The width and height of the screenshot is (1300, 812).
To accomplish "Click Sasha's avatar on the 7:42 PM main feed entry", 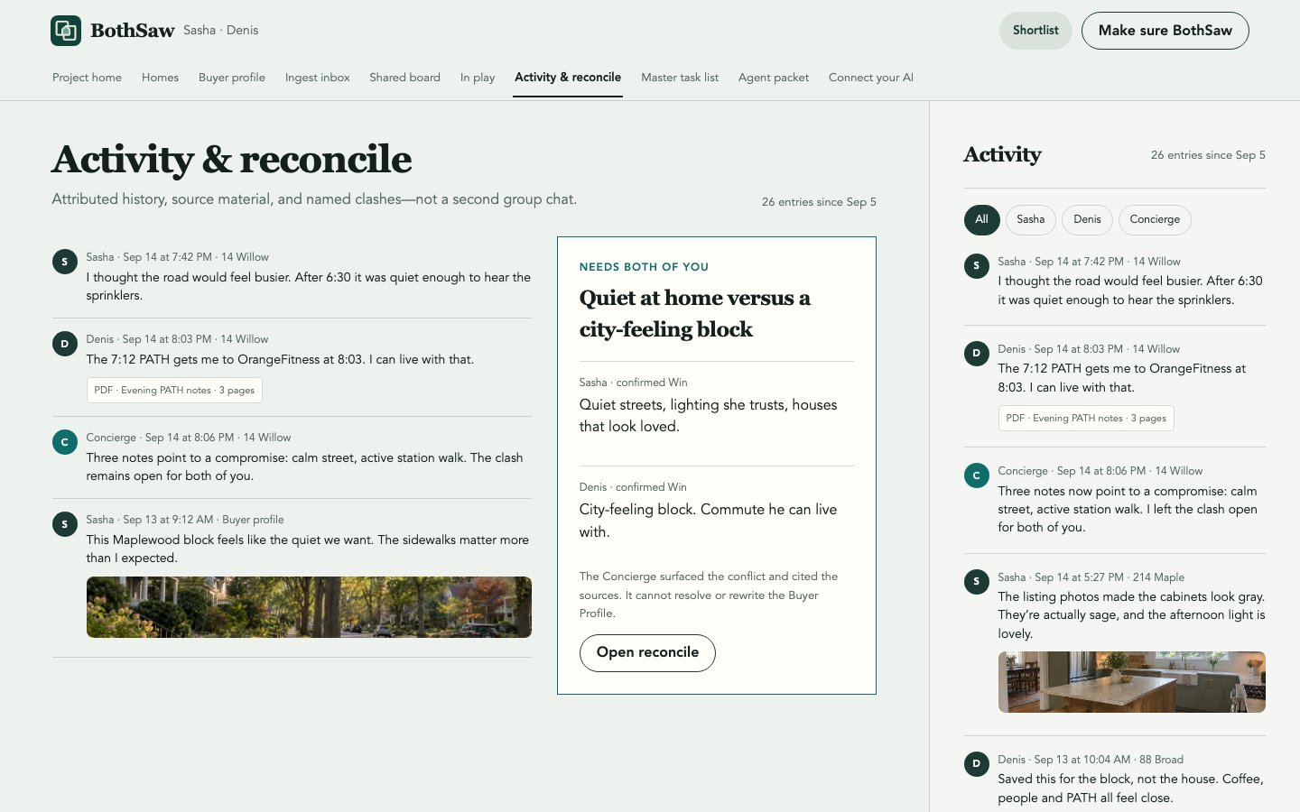I will [x=65, y=263].
